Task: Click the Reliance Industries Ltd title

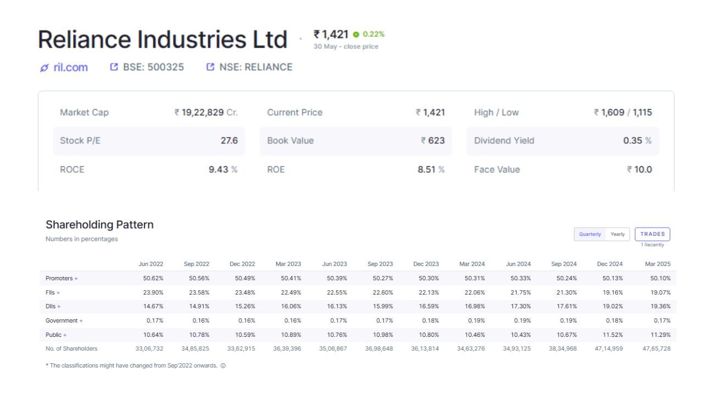Action: pos(163,39)
